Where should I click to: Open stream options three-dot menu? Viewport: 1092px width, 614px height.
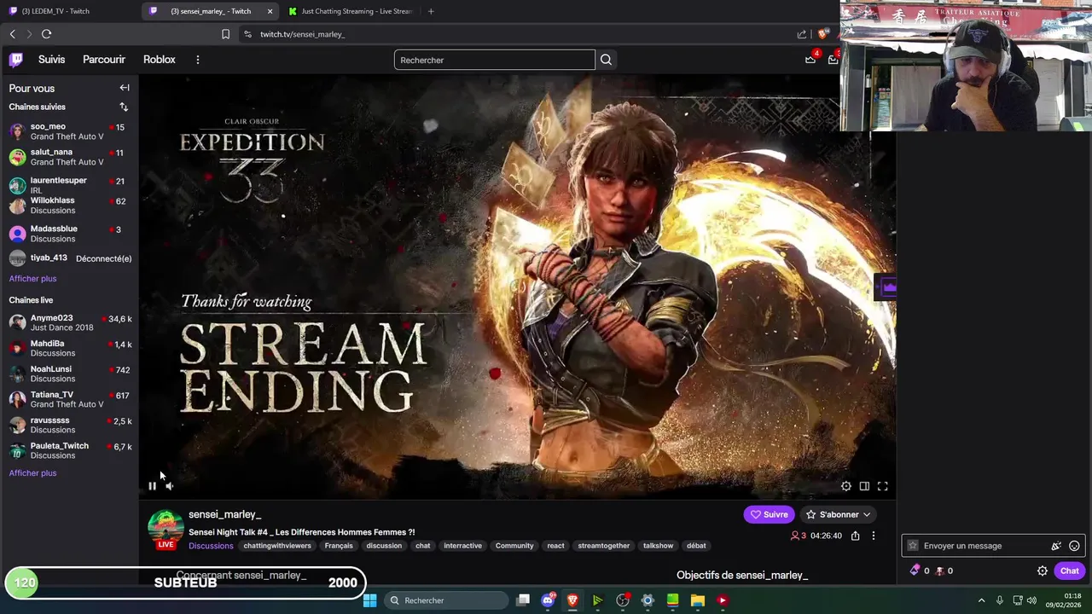[x=873, y=536]
